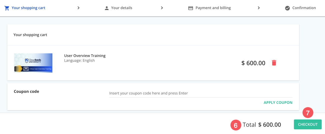Click the person icon beside Your details
This screenshot has height=134, width=325.
click(107, 8)
